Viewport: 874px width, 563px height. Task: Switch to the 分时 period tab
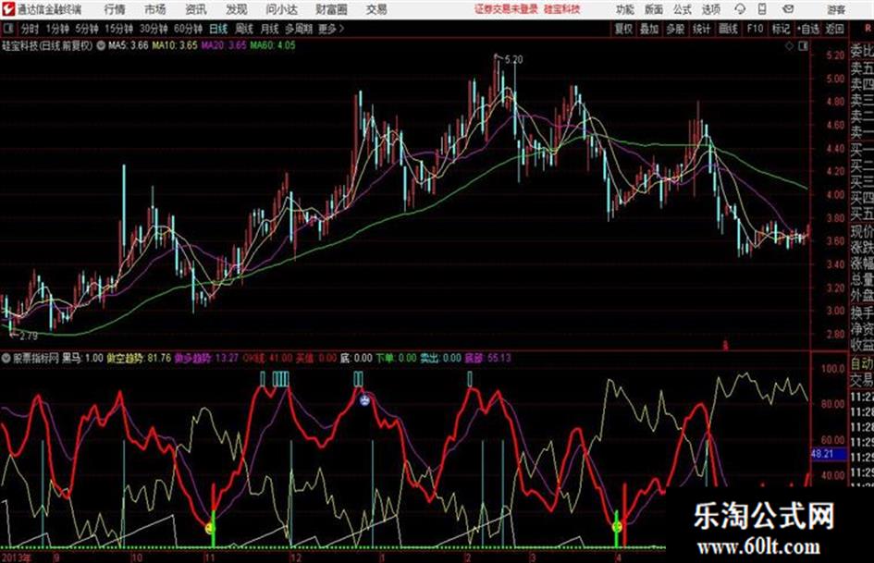pyautogui.click(x=30, y=29)
